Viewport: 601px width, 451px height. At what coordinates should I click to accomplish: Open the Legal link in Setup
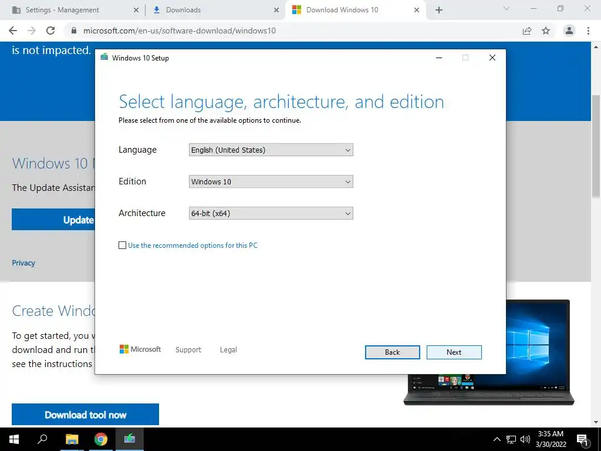pyautogui.click(x=228, y=350)
